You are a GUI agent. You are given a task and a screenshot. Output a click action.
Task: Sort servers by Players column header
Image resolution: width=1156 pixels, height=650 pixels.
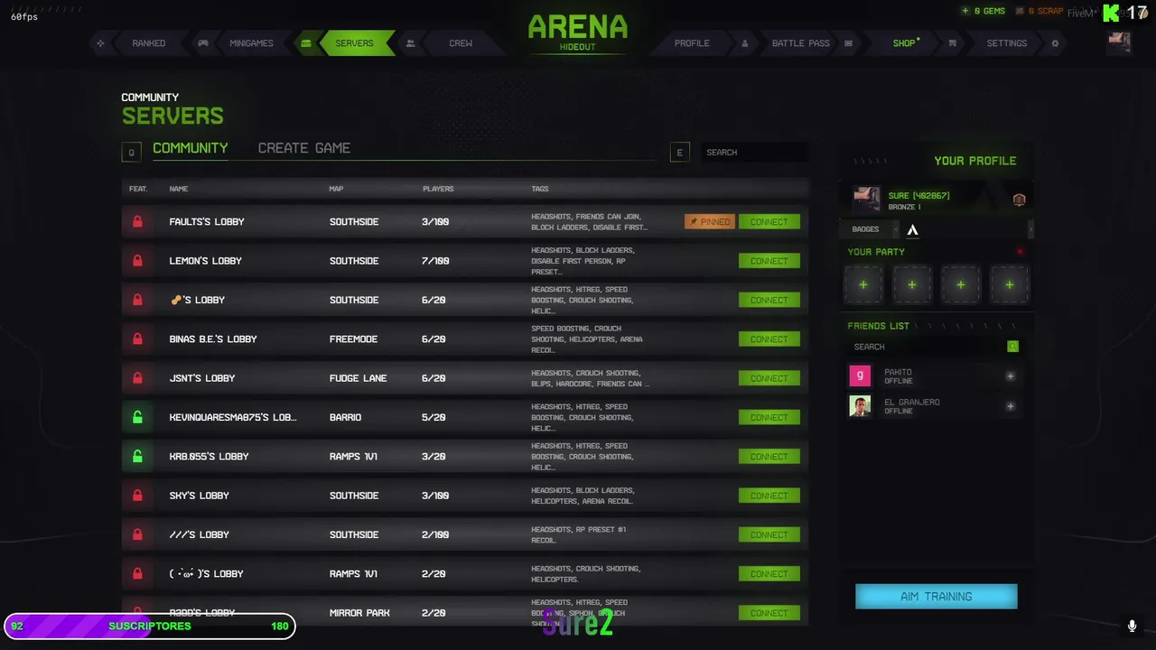pyautogui.click(x=438, y=189)
